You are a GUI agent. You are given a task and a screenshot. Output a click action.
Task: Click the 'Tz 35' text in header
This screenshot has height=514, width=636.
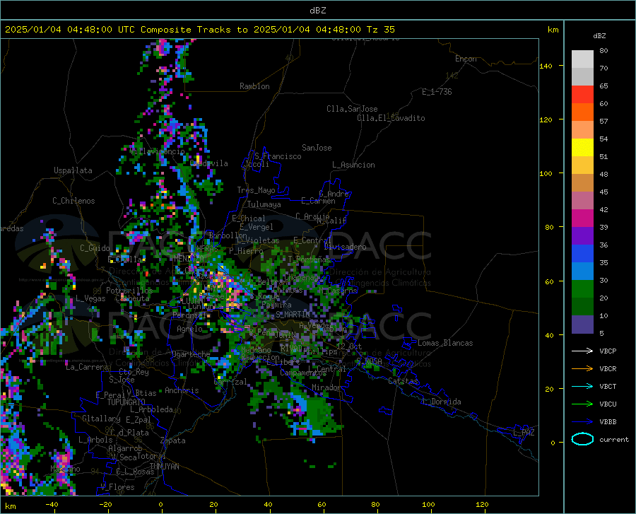(380, 30)
